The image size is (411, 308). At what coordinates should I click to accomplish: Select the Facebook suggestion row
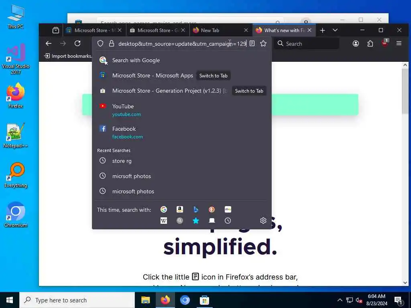click(x=182, y=132)
